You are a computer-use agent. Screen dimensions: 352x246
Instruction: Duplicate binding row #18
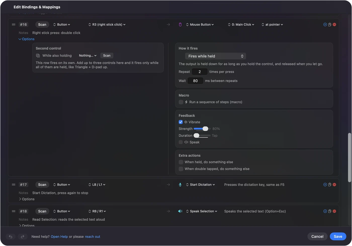tap(330, 211)
